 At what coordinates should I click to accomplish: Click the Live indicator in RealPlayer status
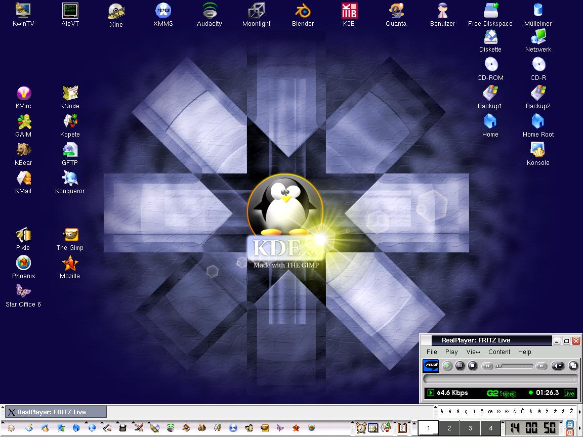(569, 393)
